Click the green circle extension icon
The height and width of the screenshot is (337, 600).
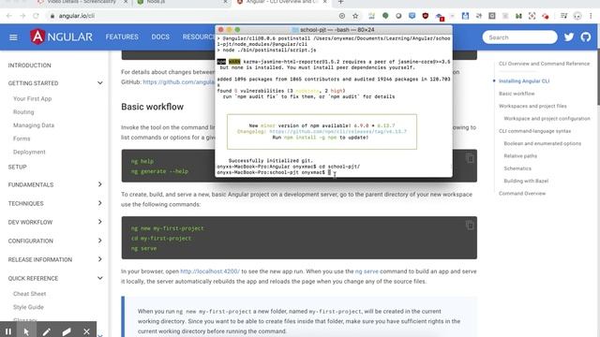click(x=385, y=16)
